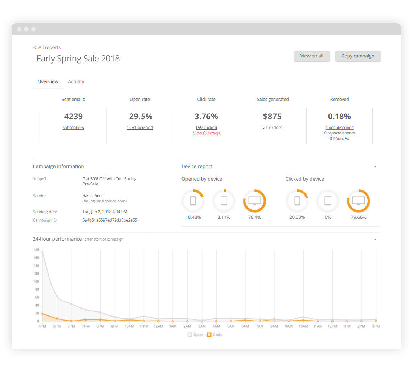
Task: Click the double chevron back icon
Action: click(x=34, y=48)
